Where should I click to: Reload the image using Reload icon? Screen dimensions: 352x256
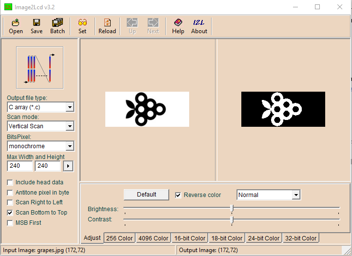[x=107, y=26]
